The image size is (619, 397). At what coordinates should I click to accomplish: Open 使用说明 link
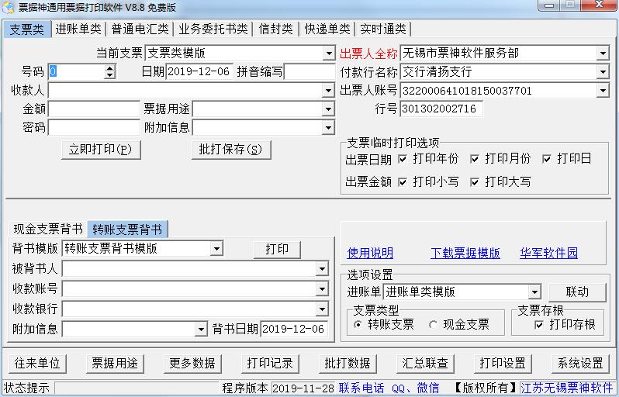tap(370, 253)
